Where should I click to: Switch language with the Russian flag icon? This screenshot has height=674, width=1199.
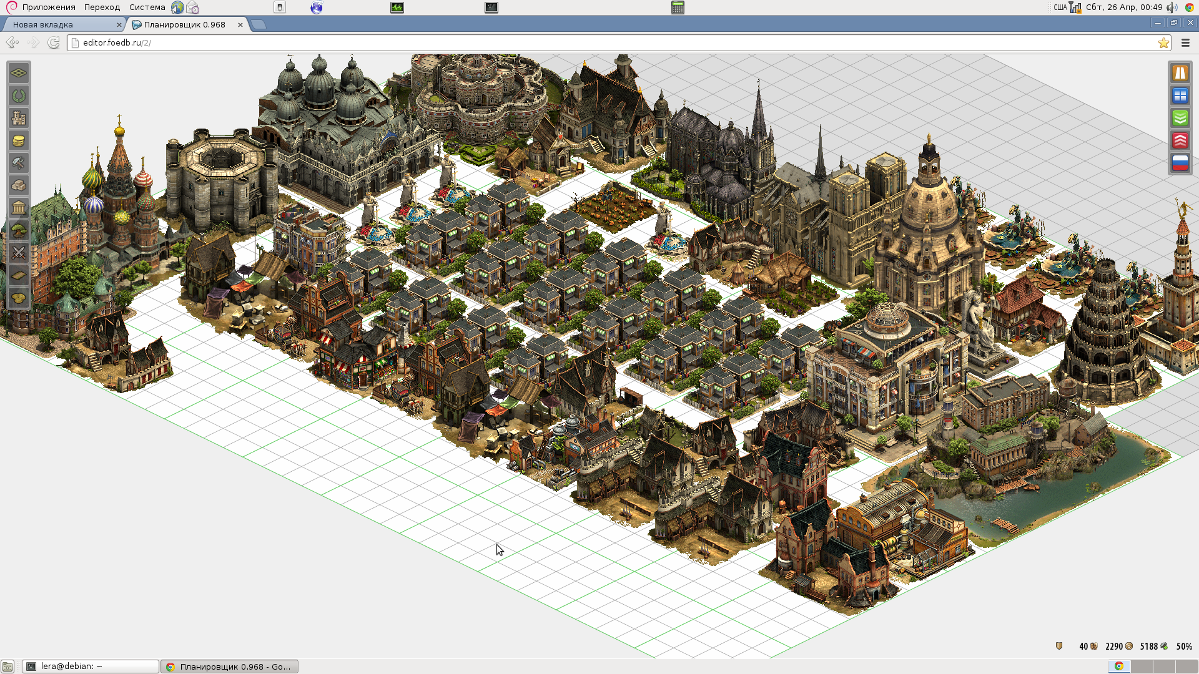[1180, 163]
